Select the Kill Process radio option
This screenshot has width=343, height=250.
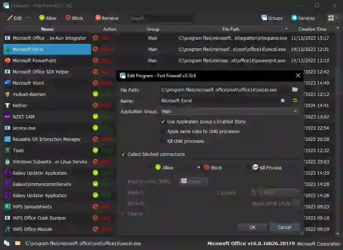(264, 168)
